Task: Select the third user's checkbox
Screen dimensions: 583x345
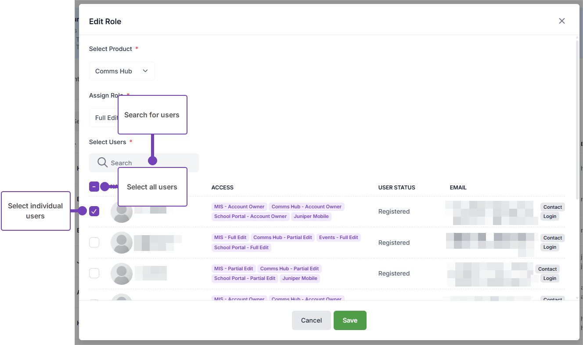Action: [x=94, y=273]
